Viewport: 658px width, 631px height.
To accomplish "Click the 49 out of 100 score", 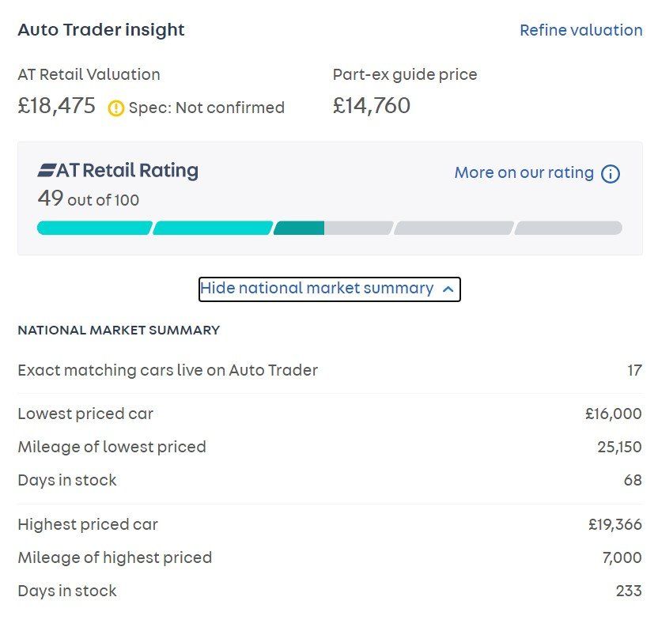I will tap(88, 199).
